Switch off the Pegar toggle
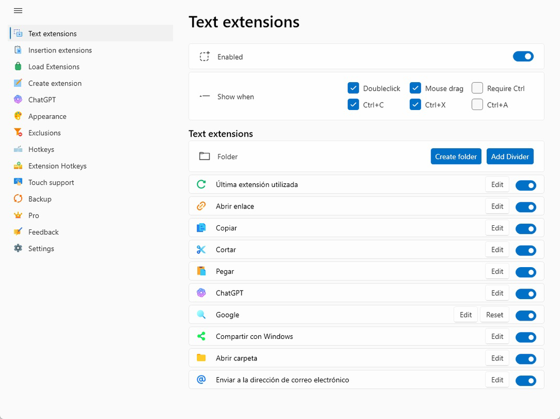The width and height of the screenshot is (560, 419). click(526, 272)
